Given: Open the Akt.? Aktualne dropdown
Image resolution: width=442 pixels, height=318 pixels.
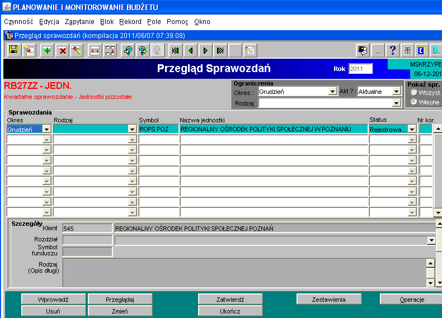Looking at the screenshot, I should point(396,91).
